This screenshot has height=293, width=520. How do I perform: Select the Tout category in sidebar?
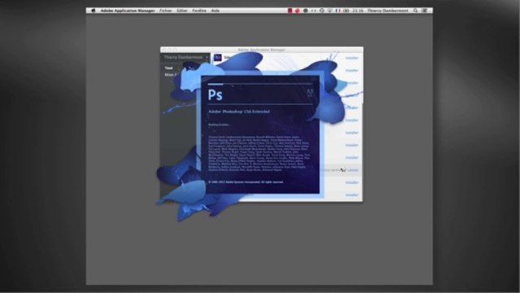(x=168, y=68)
